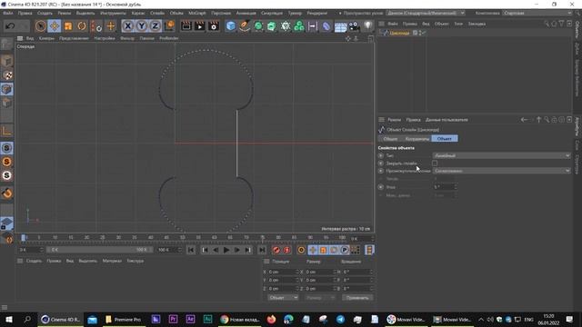This screenshot has height=327, width=582.
Task: Open the ProRender viewport menu
Action: 169,38
